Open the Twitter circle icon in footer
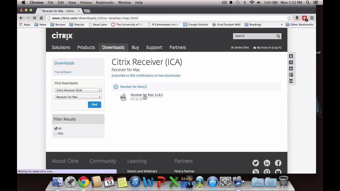The width and height of the screenshot is (340, 191). [x=256, y=163]
